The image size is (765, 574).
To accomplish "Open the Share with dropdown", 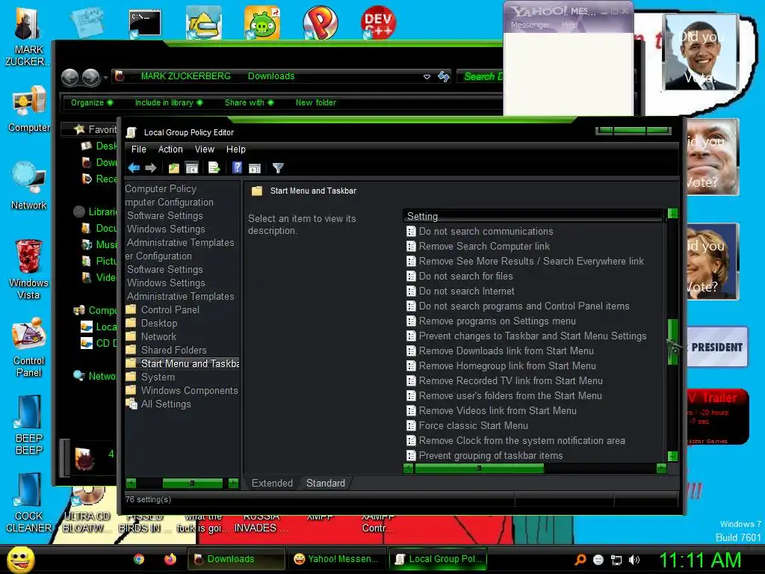I will (x=249, y=102).
